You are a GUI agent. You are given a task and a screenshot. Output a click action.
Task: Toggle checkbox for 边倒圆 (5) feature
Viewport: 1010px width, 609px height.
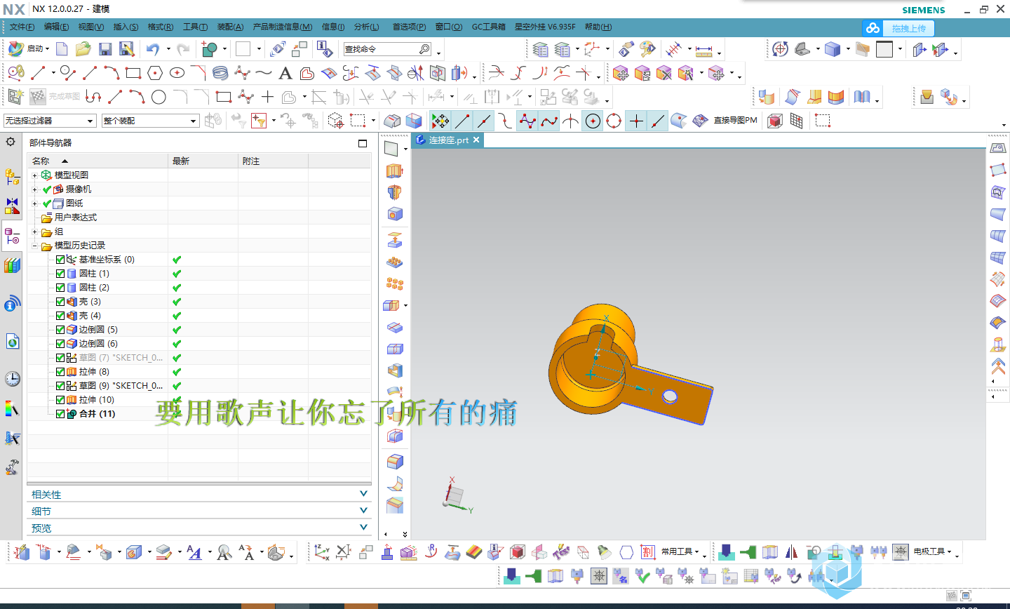tap(60, 330)
